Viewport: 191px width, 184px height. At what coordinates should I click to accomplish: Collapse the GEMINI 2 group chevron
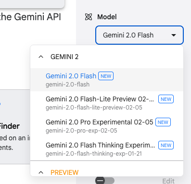[41, 57]
